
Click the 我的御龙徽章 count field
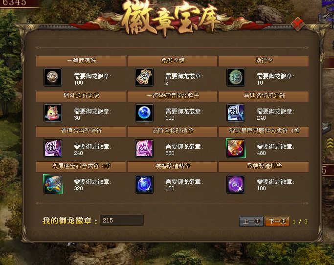click(x=122, y=220)
